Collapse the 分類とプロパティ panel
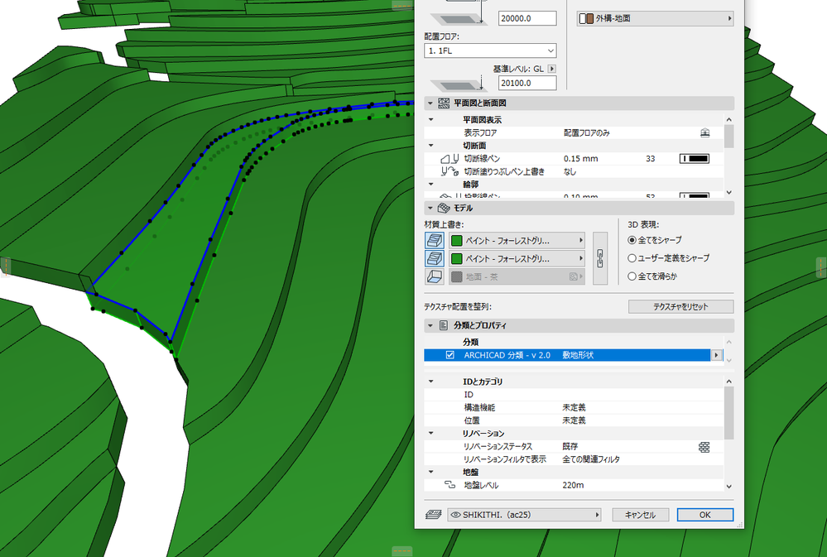The image size is (827, 557). (x=430, y=325)
